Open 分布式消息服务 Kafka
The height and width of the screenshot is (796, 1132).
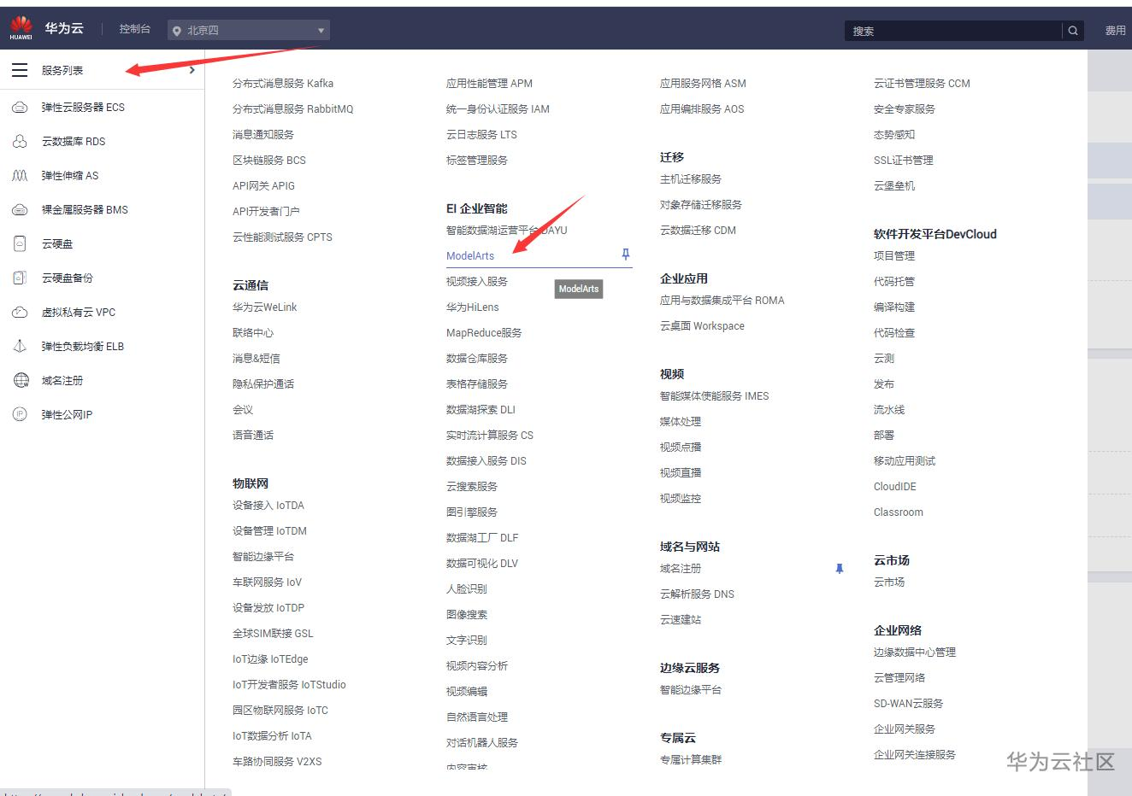click(x=283, y=83)
